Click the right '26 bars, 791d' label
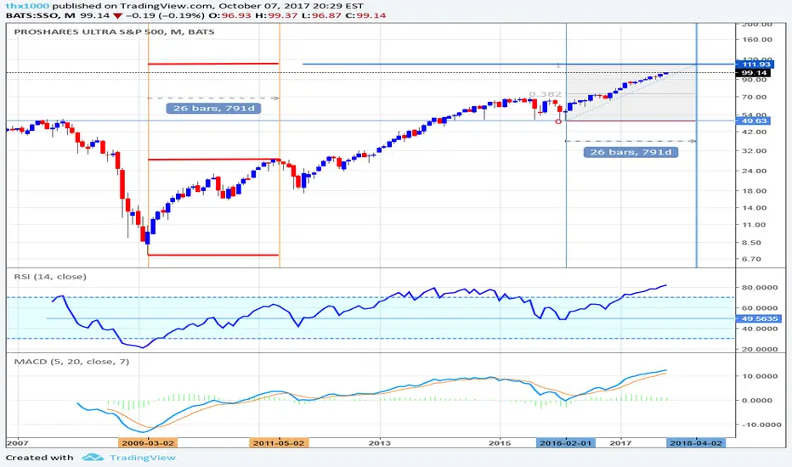 coord(631,152)
